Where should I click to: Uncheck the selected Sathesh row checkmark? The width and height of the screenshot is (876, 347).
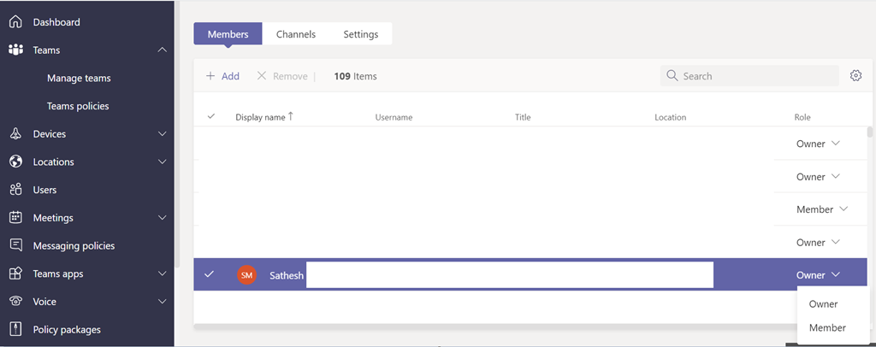tap(209, 273)
